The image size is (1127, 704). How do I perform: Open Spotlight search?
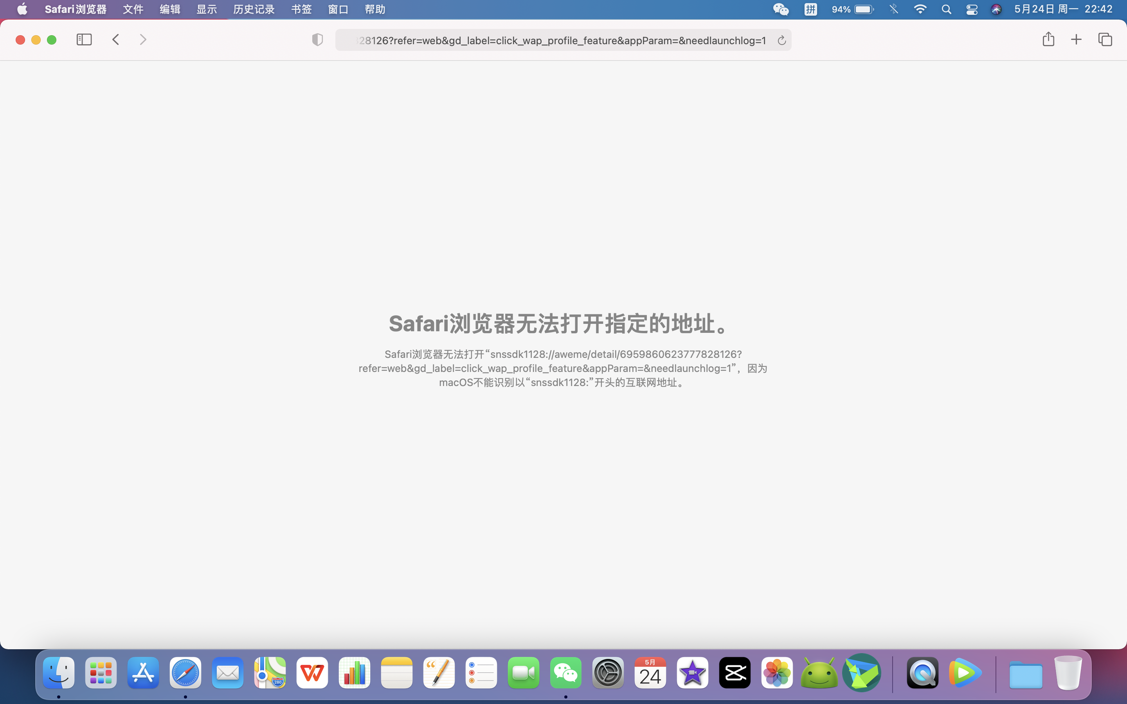point(946,9)
